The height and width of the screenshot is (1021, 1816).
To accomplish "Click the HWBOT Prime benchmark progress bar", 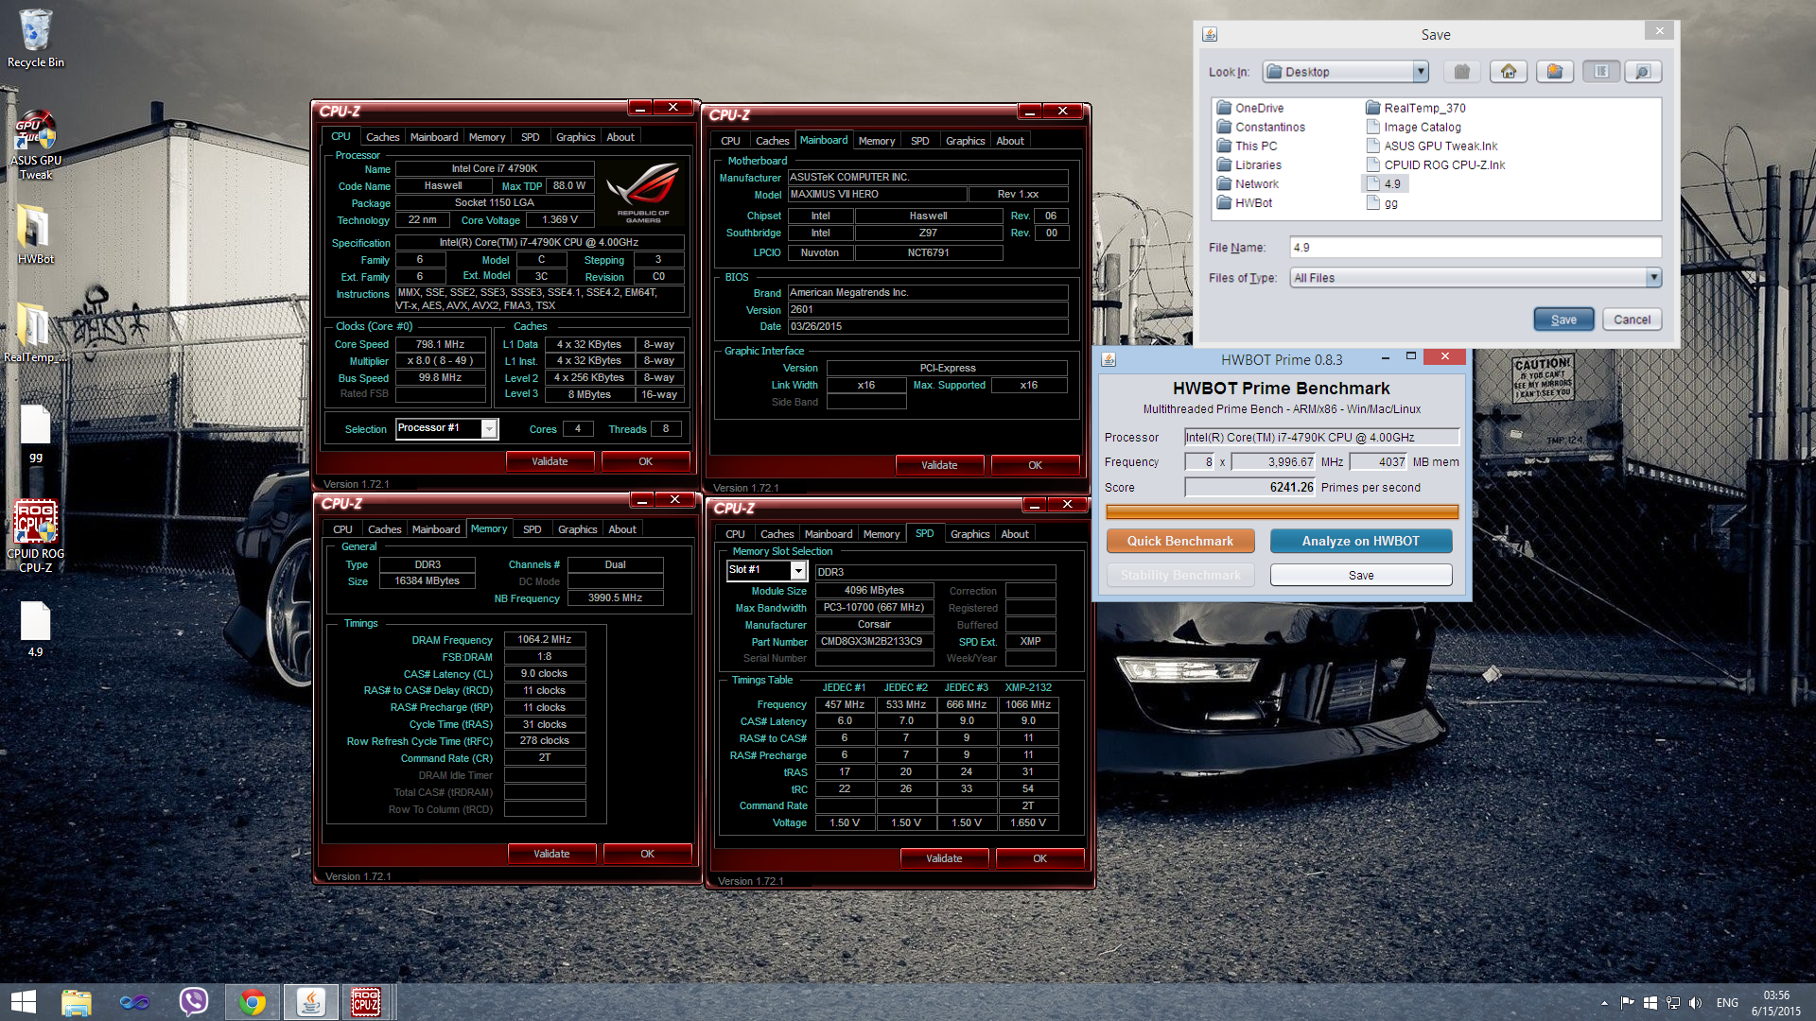I will pos(1282,511).
